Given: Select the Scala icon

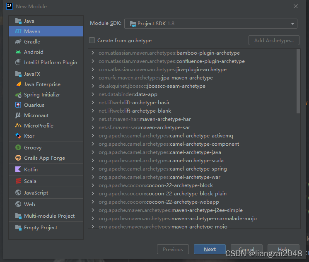Looking at the screenshot, I should click(18, 181).
